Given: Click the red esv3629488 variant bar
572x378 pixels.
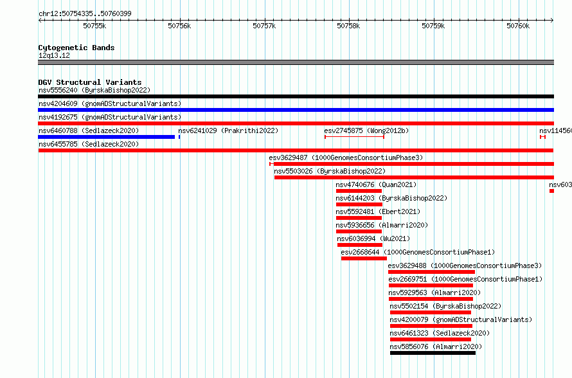Looking at the screenshot, I should (x=431, y=272).
